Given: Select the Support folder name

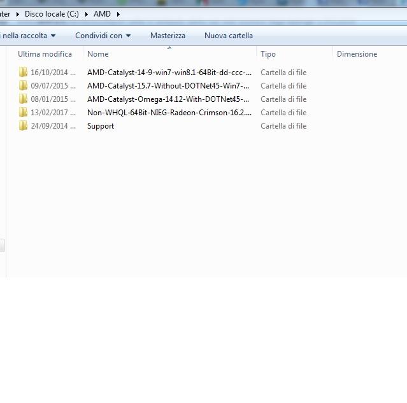Looking at the screenshot, I should click(101, 126).
